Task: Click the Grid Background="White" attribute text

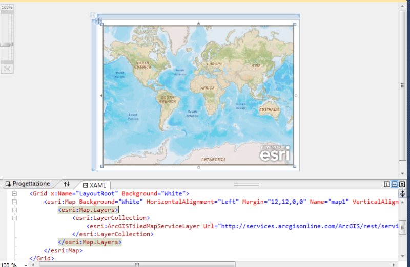Action: 154,194
